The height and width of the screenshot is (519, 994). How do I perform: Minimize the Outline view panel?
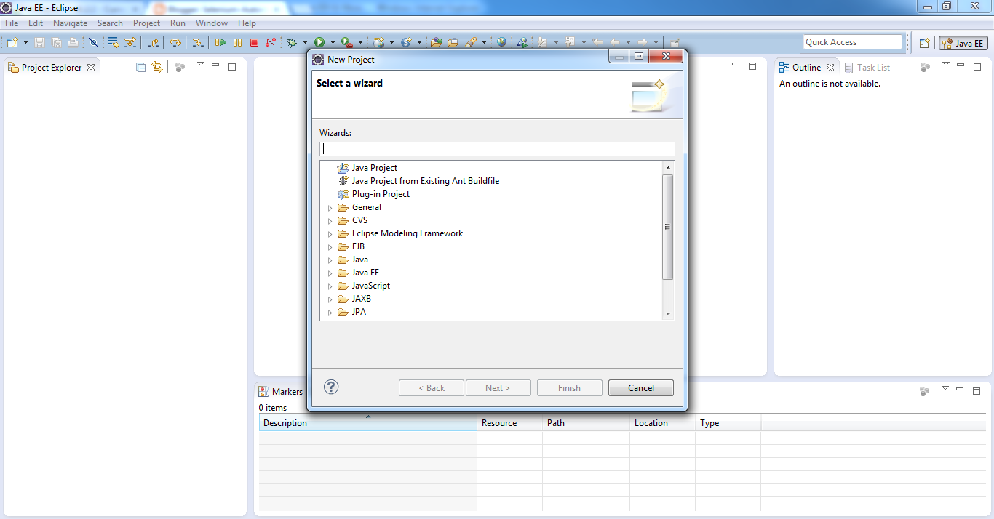click(960, 66)
